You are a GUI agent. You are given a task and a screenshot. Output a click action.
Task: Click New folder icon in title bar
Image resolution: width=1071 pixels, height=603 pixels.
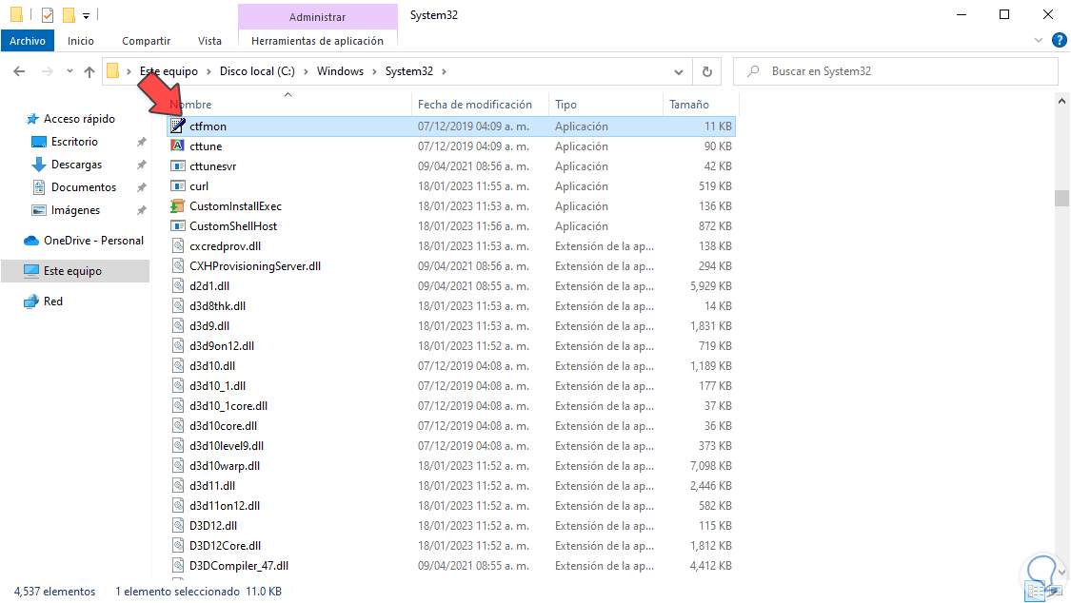coord(69,14)
